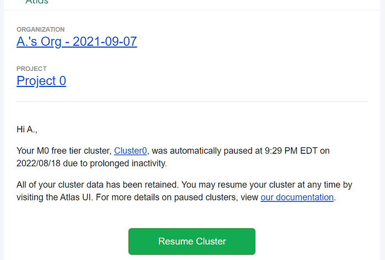
Task: Open the A.'s Org - 2021-09-07 organization link
Action: point(76,41)
